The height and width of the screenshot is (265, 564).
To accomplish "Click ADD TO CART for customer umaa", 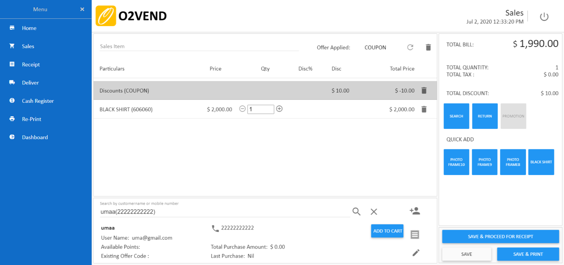I will tap(387, 231).
